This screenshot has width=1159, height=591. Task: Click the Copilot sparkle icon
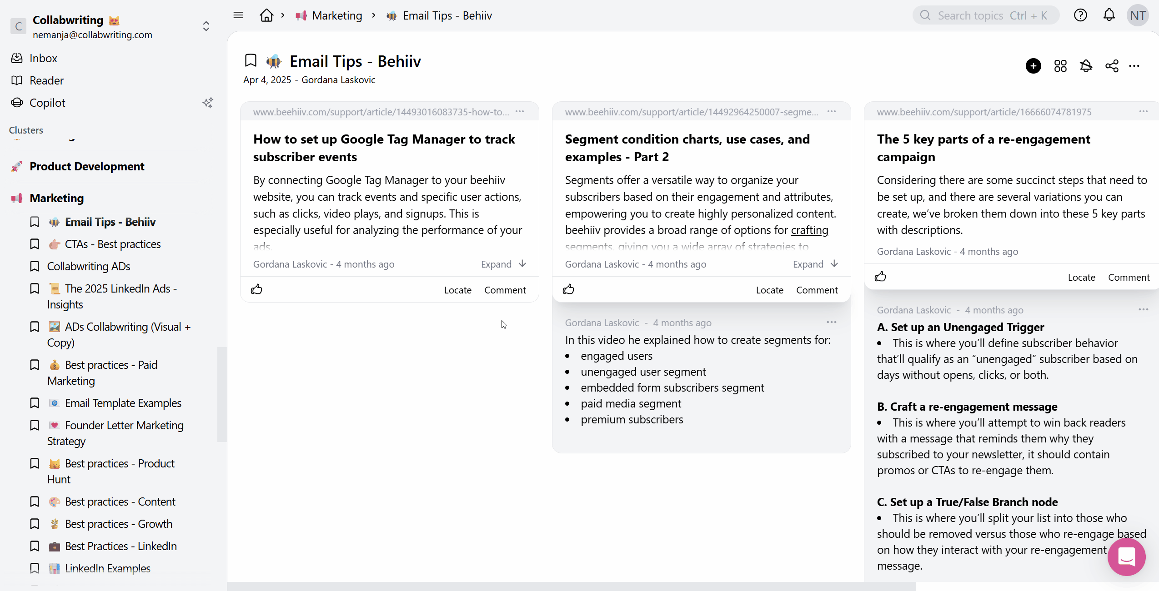coord(208,103)
